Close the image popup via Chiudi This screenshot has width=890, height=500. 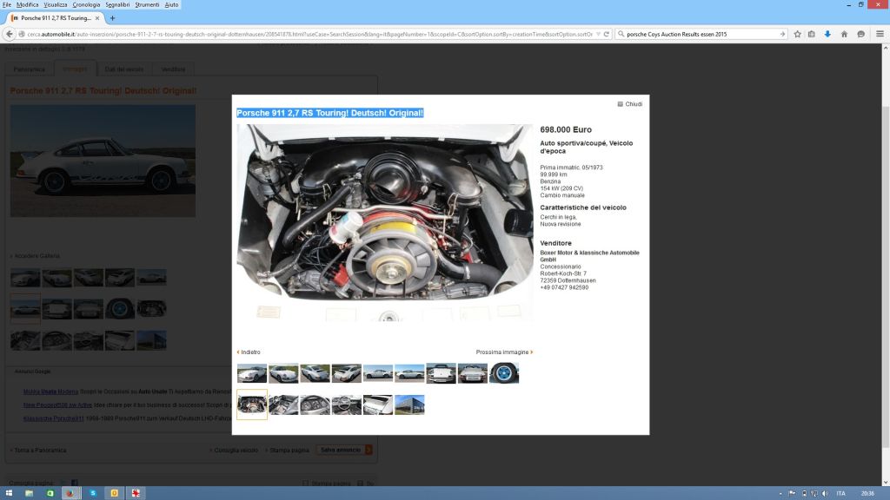[630, 104]
